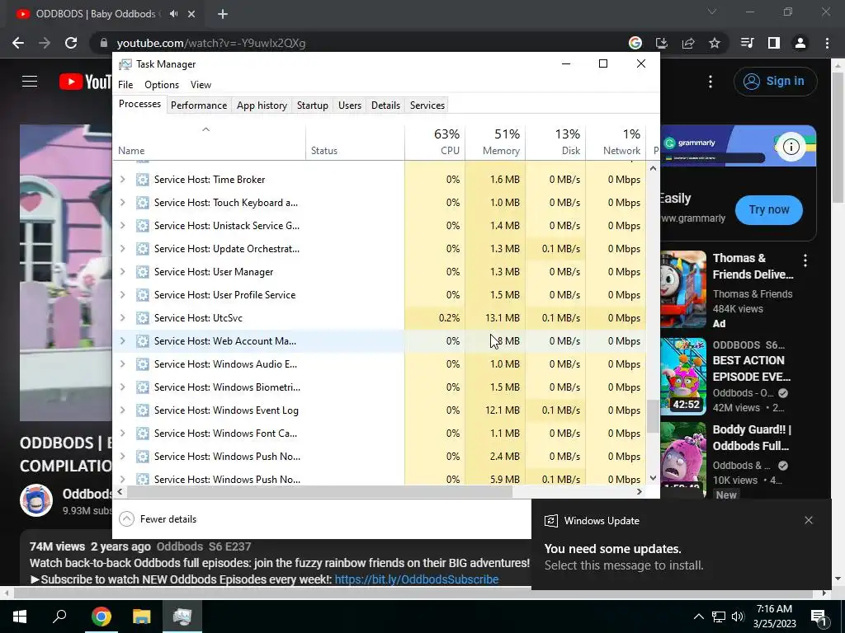
Task: Open File Explorer from taskbar
Action: coord(142,617)
